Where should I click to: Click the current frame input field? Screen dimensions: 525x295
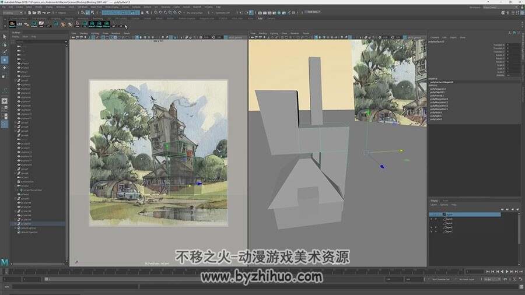(474, 272)
